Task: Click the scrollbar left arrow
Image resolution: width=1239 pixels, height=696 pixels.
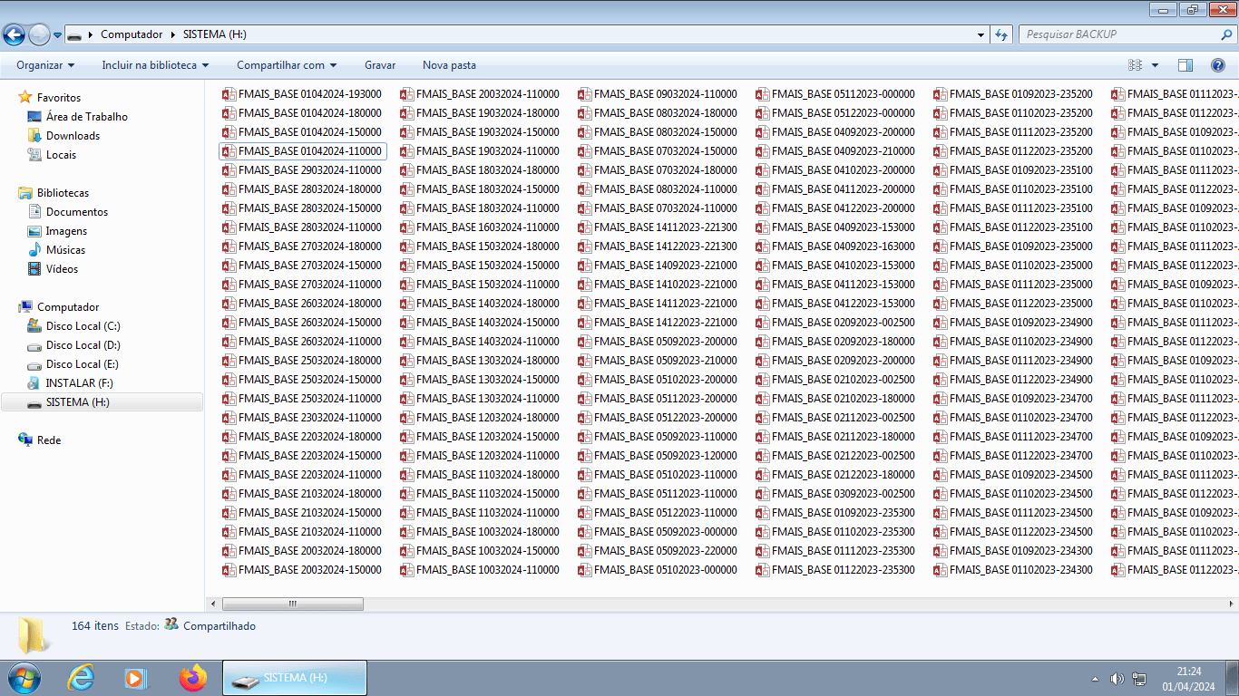Action: pos(213,604)
